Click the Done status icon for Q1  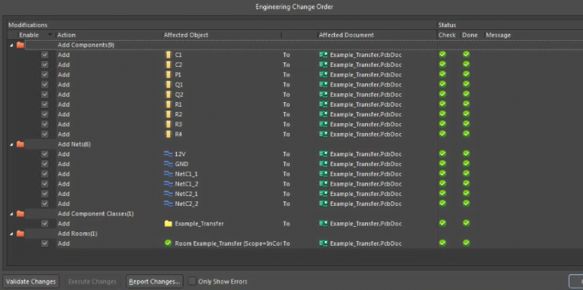click(466, 84)
